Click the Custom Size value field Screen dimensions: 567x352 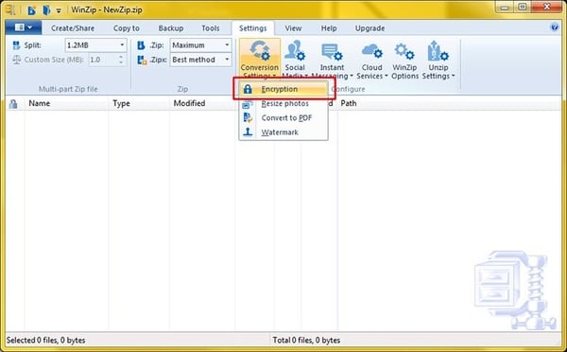pos(103,60)
